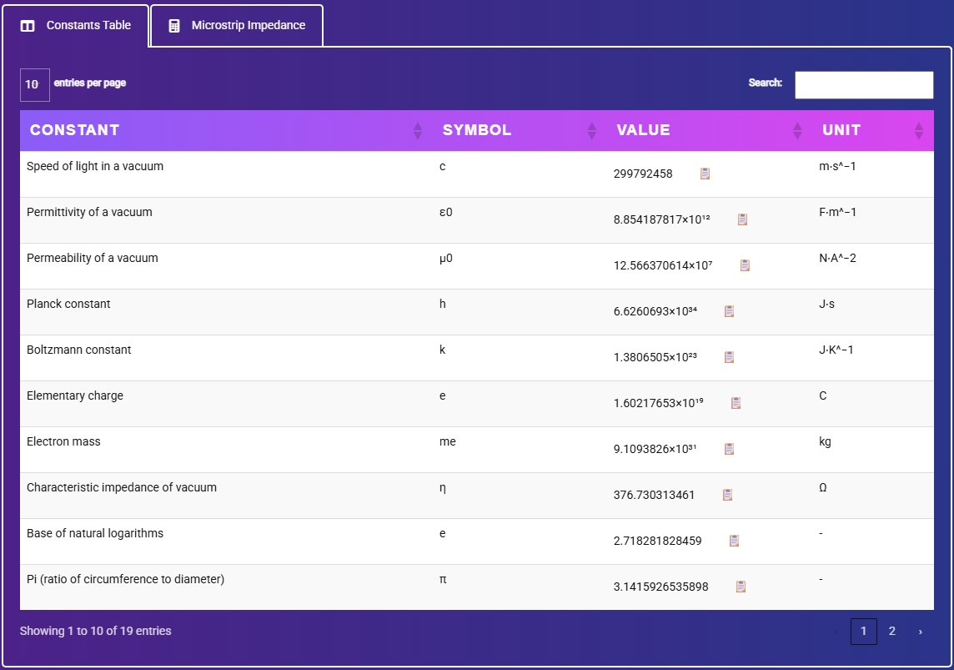This screenshot has width=954, height=670.
Task: Copy the electron mass value
Action: [x=729, y=449]
